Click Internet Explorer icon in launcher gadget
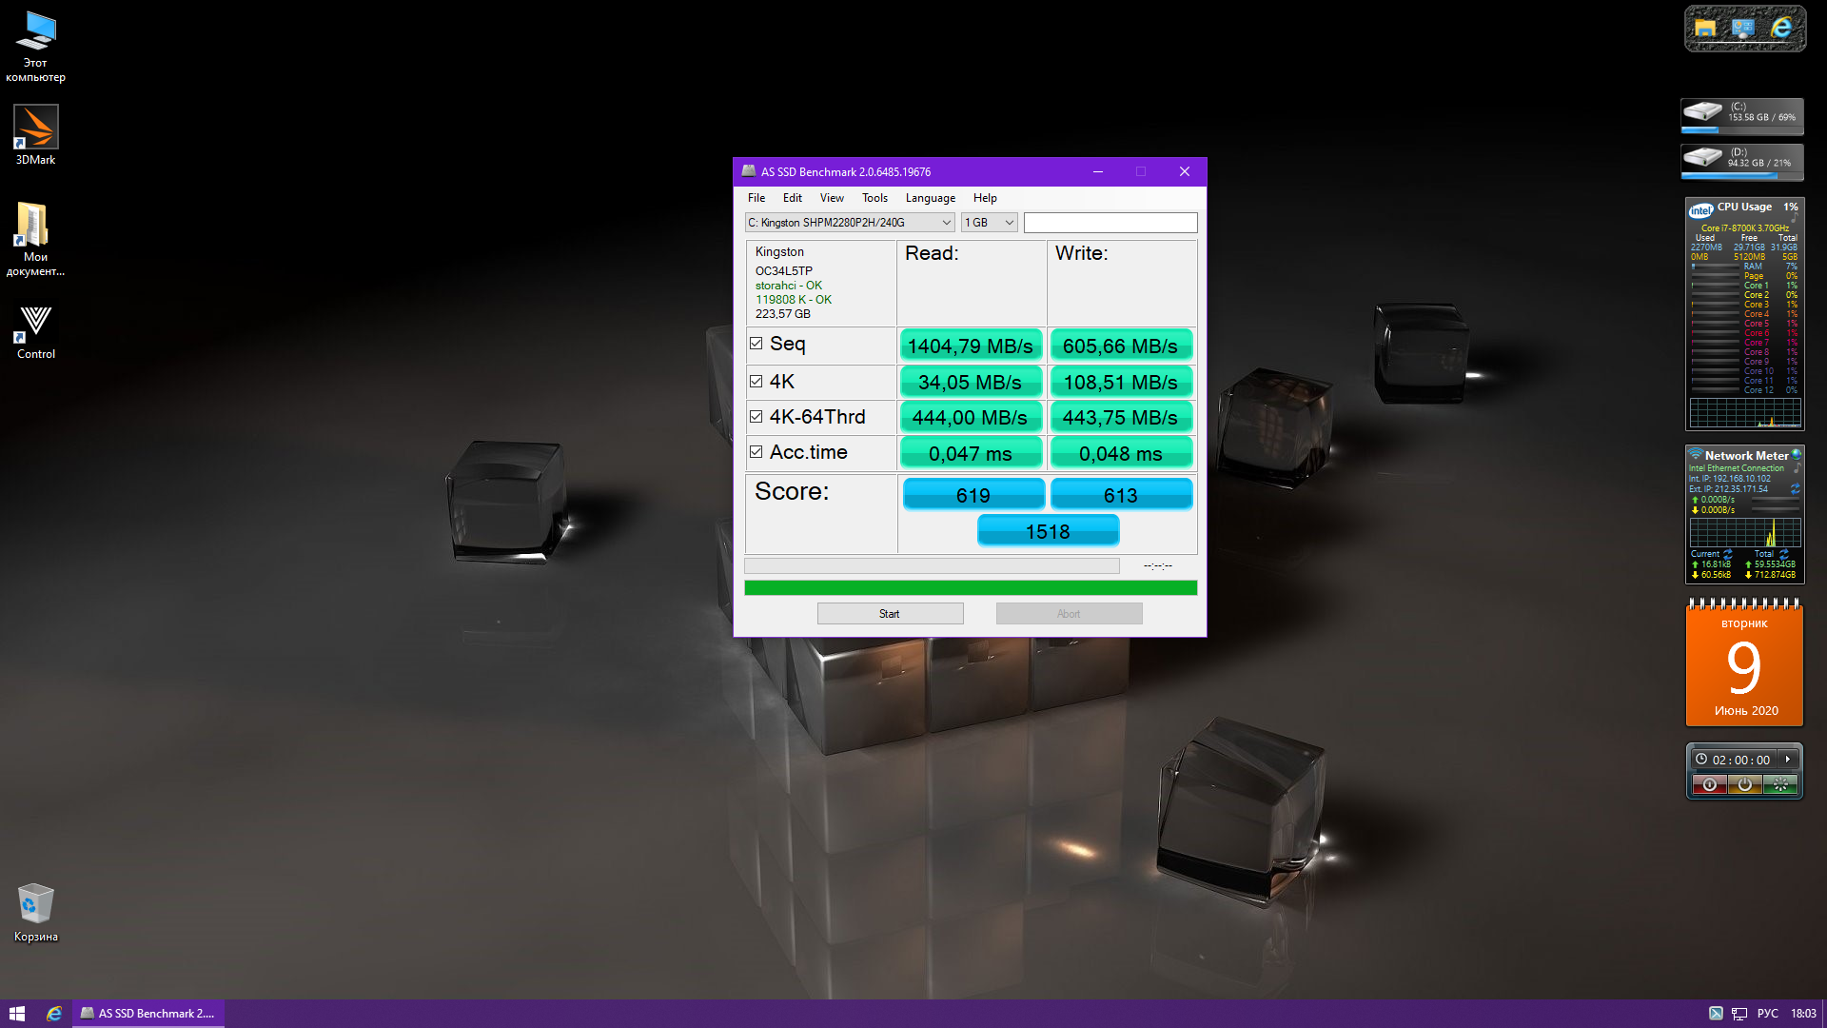The image size is (1827, 1028). 1781,29
